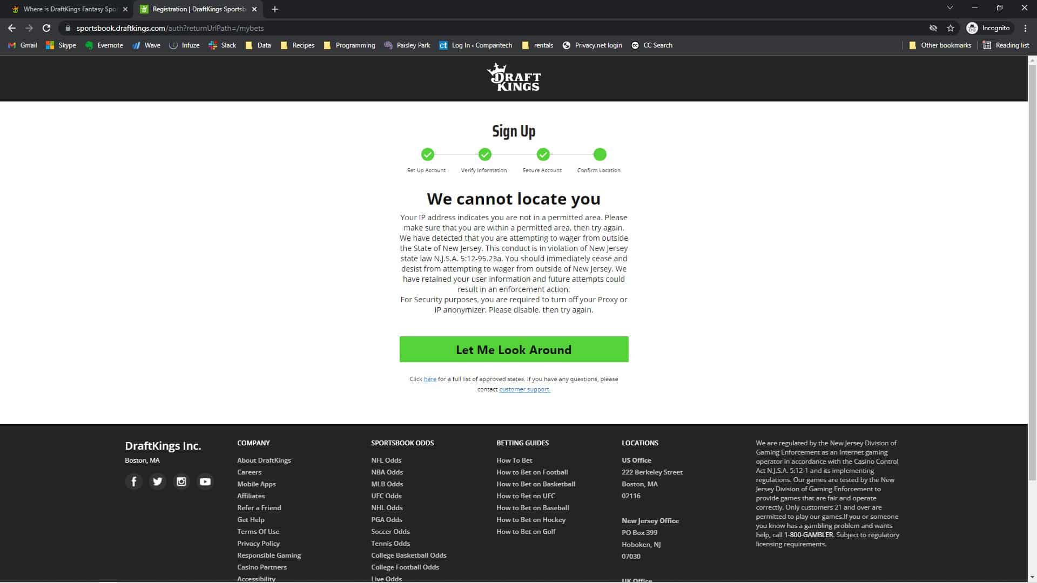
Task: Open Chrome three-dot menu
Action: pos(1026,28)
